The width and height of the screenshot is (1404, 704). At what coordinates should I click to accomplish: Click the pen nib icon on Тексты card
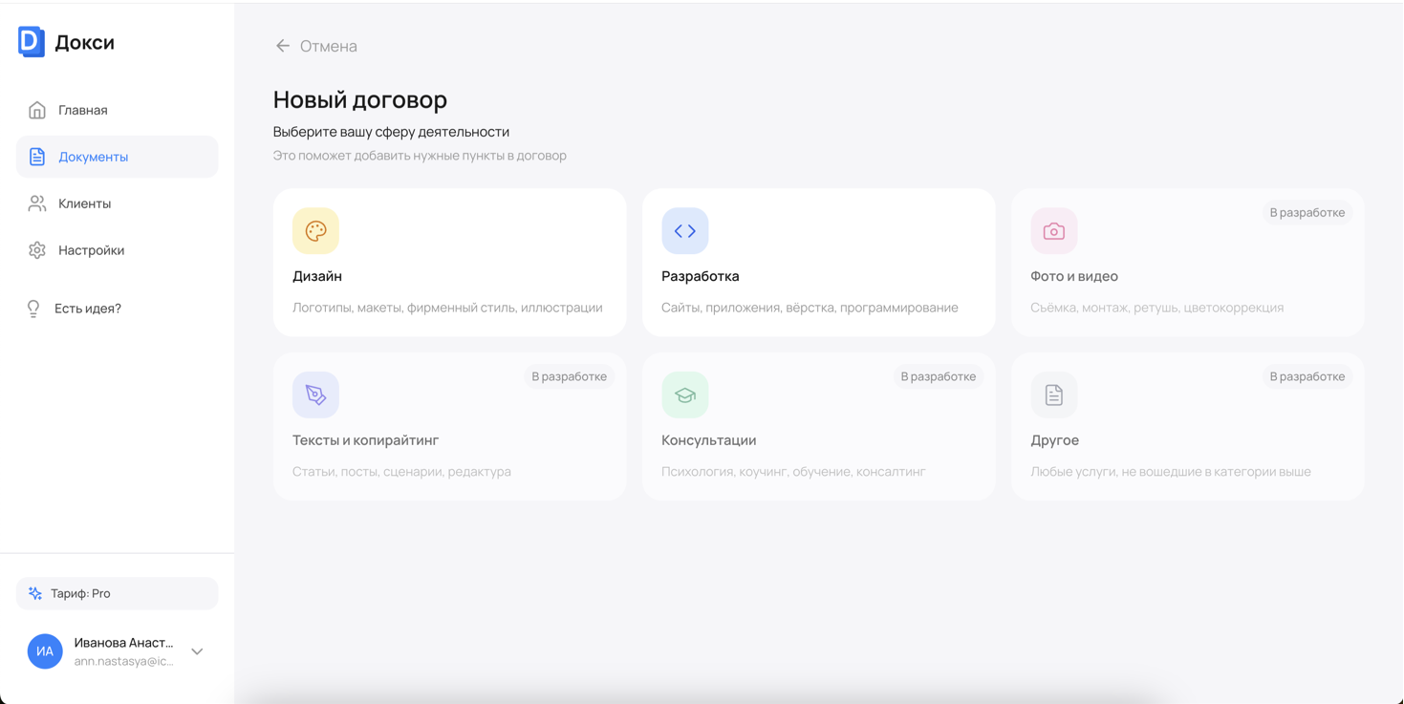click(315, 395)
